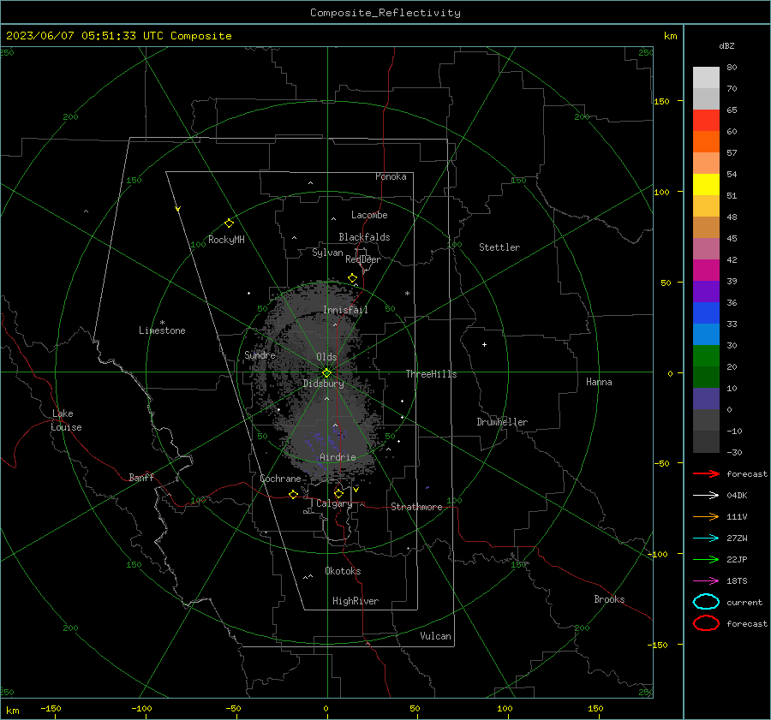Click the cyan 'current' ellipse legend icon
Viewport: 771px width, 720px height.
point(706,602)
